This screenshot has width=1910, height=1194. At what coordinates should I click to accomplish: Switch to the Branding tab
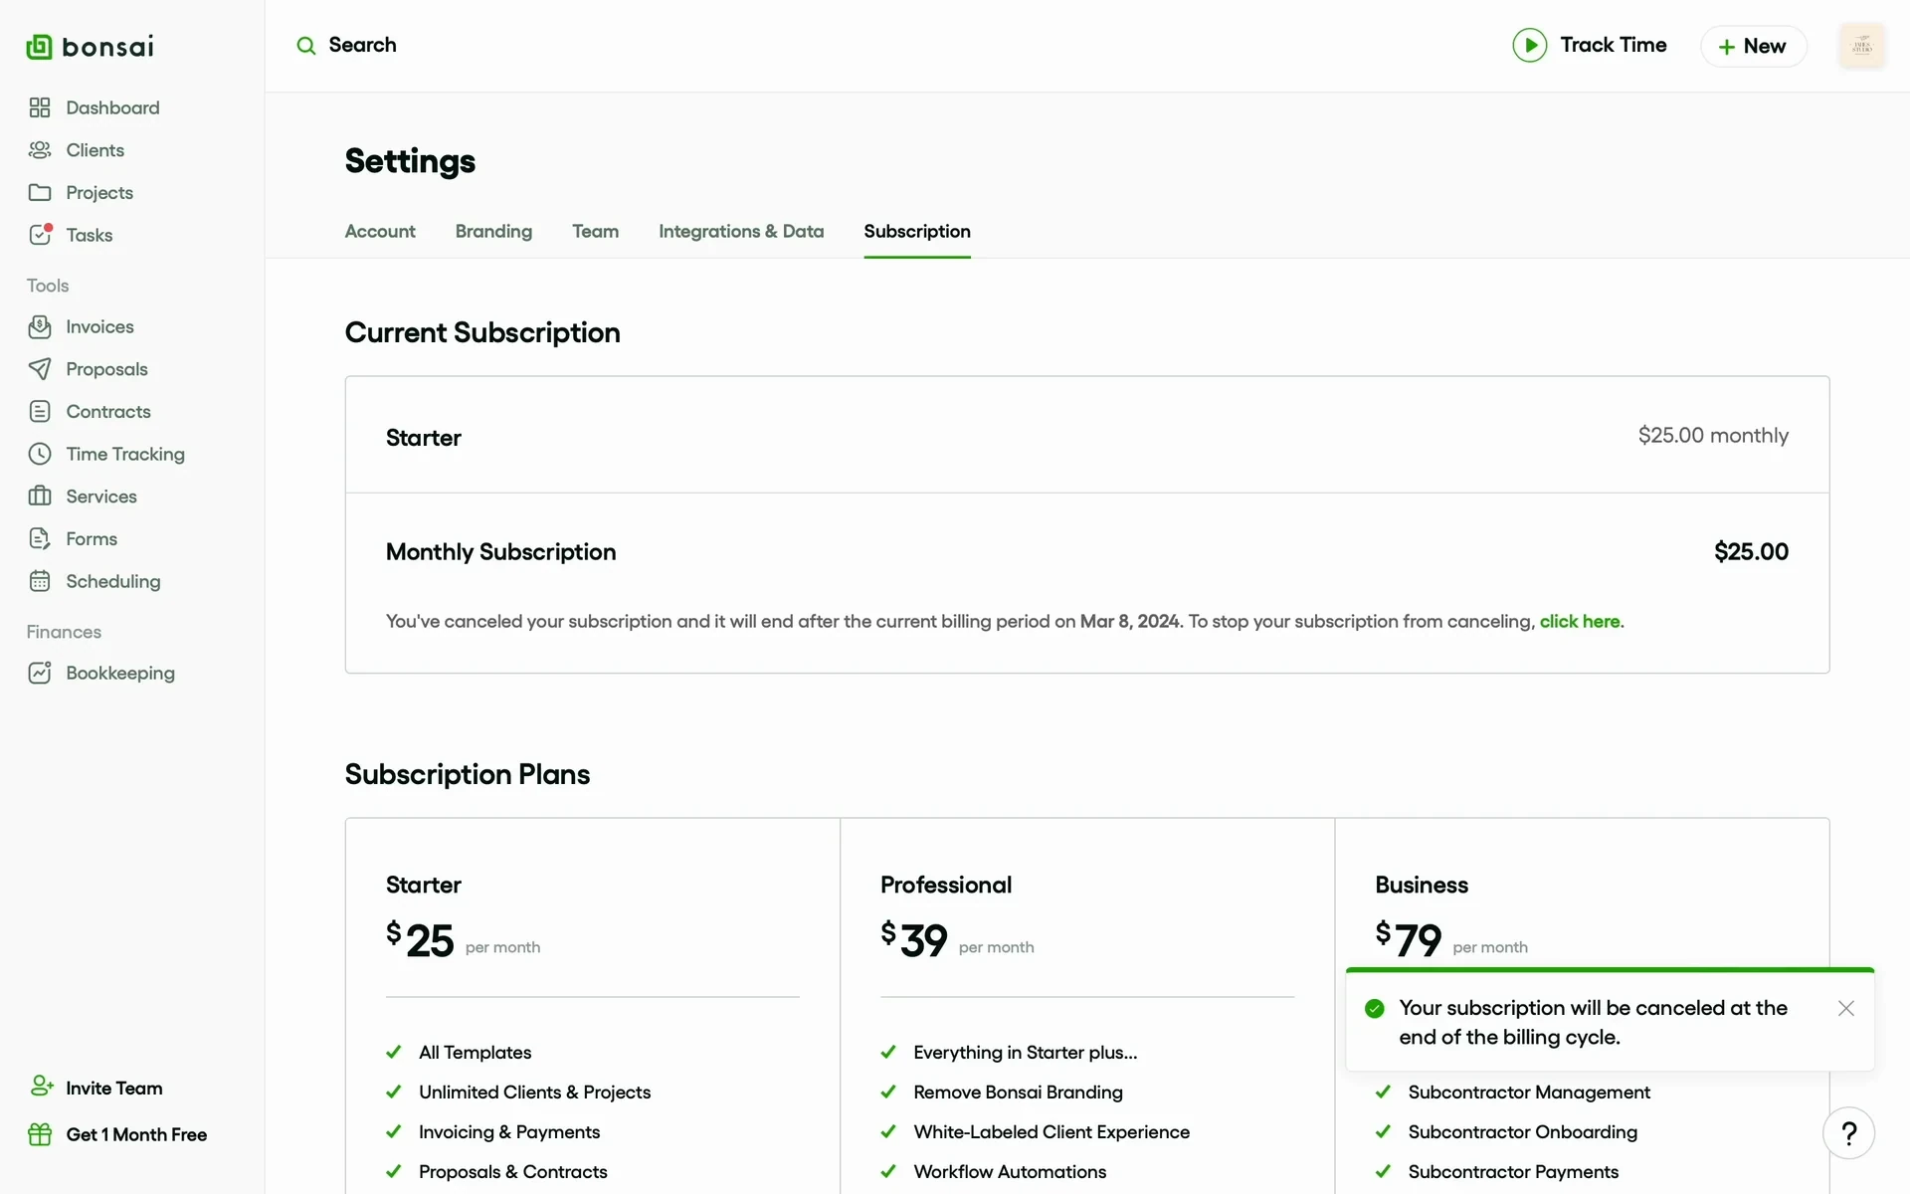click(493, 231)
